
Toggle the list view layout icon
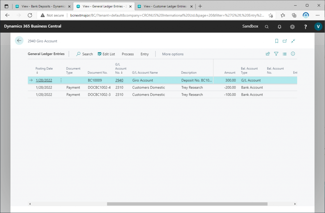click(x=285, y=54)
